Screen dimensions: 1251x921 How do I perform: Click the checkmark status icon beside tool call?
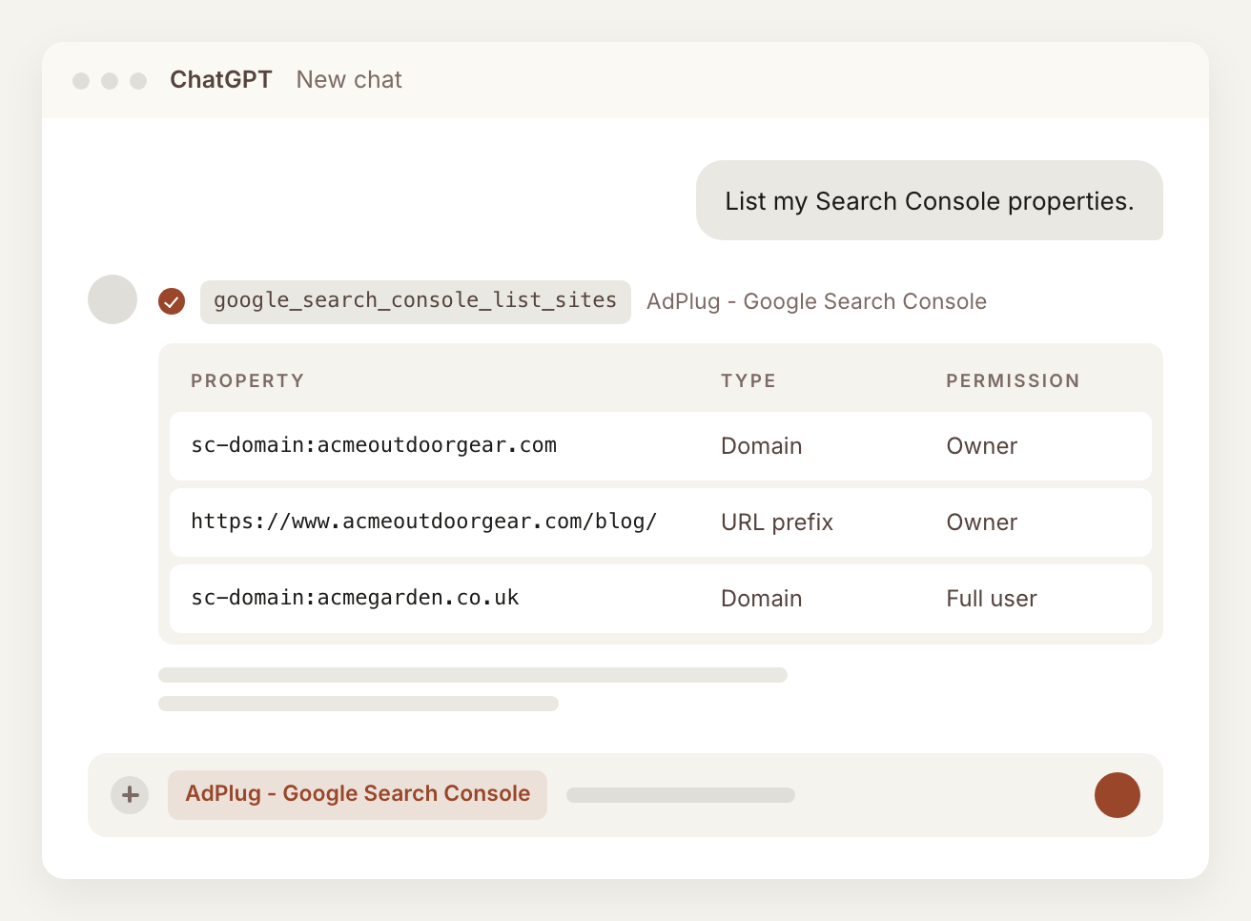172,301
